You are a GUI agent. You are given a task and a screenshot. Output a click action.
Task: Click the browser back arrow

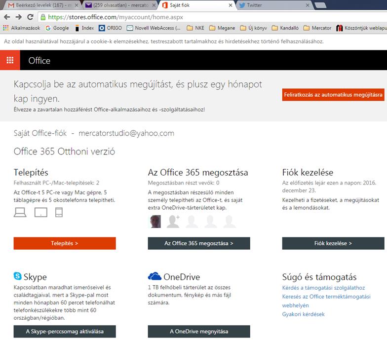coord(7,17)
